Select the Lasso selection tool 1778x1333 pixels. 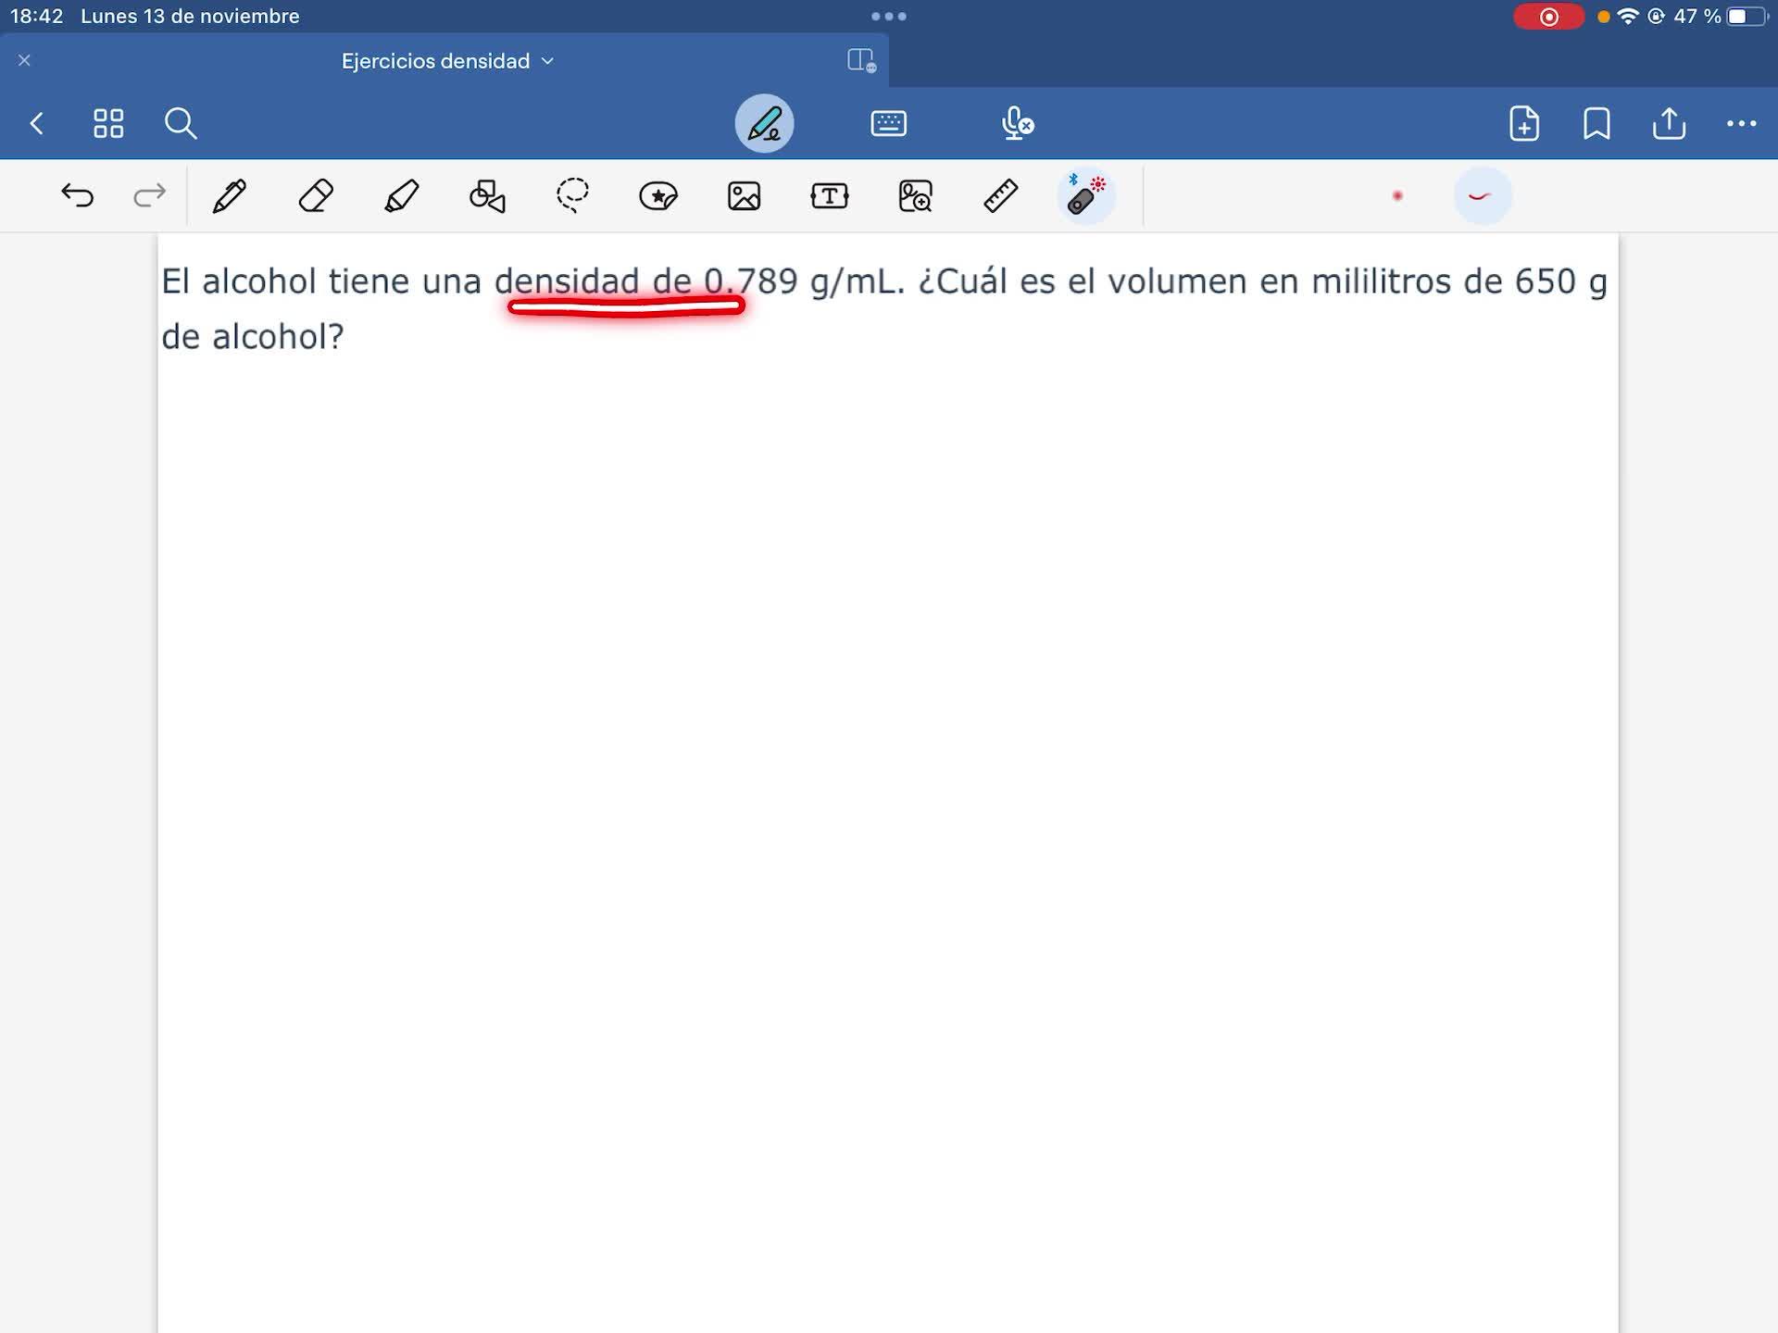(572, 196)
